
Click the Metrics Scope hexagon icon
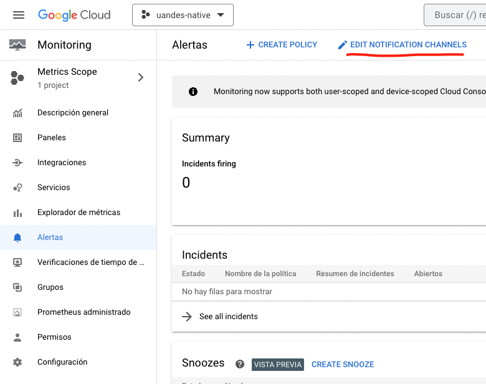click(17, 77)
